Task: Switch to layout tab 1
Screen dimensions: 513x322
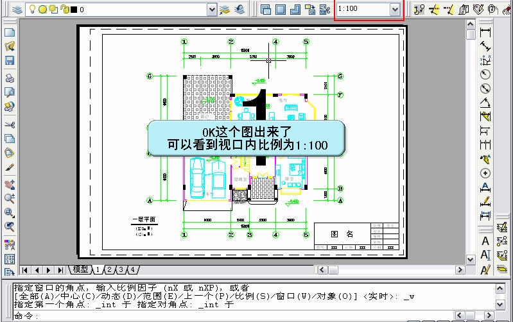Action: [98, 269]
